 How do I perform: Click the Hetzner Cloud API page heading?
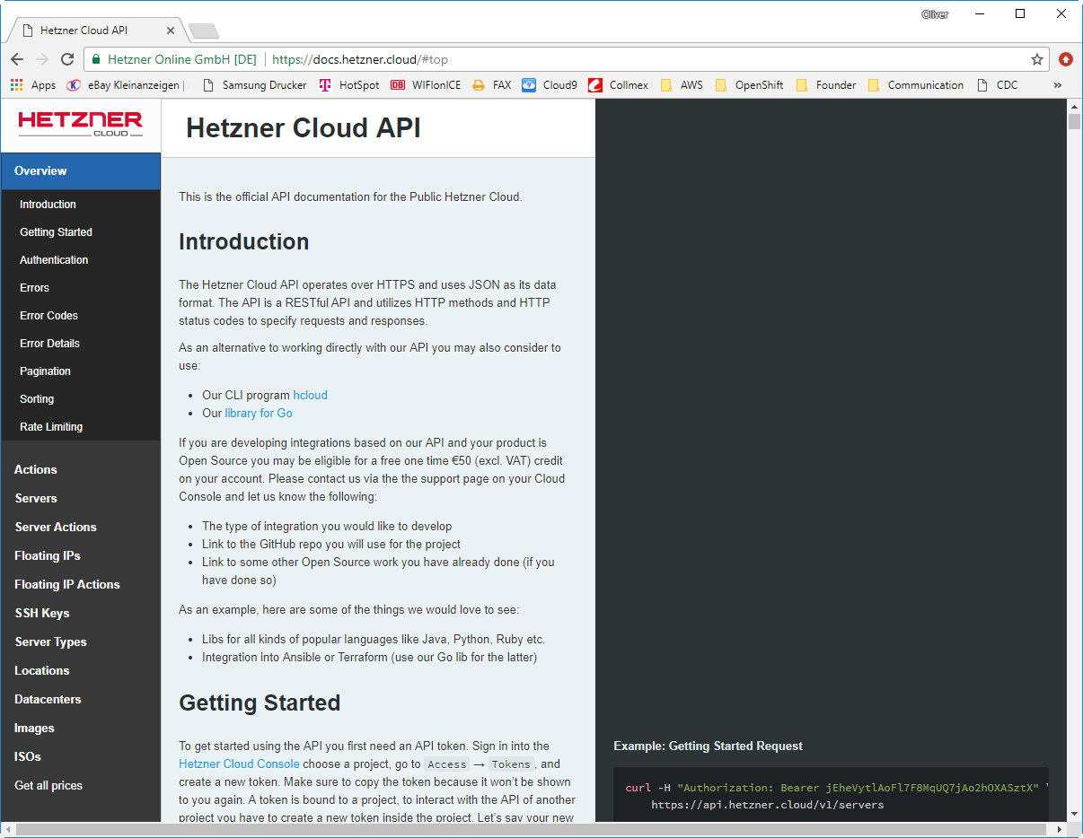pos(304,128)
